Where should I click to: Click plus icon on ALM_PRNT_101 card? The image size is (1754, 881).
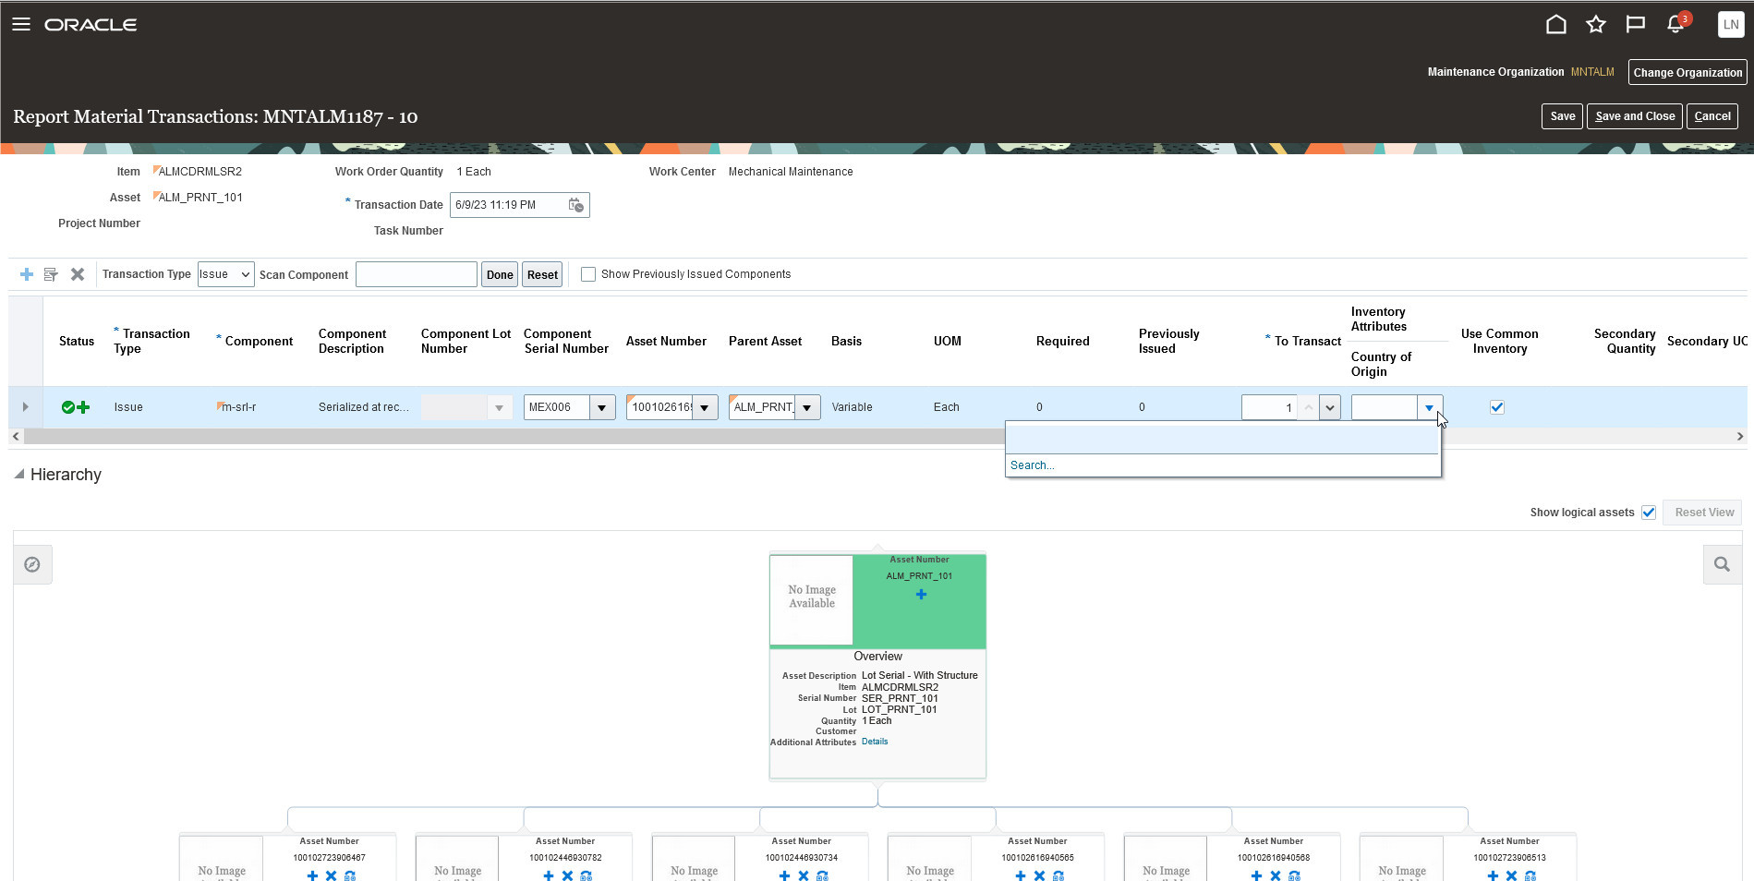tap(921, 595)
